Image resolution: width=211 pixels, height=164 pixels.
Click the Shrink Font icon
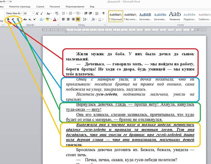[x=41, y=13]
